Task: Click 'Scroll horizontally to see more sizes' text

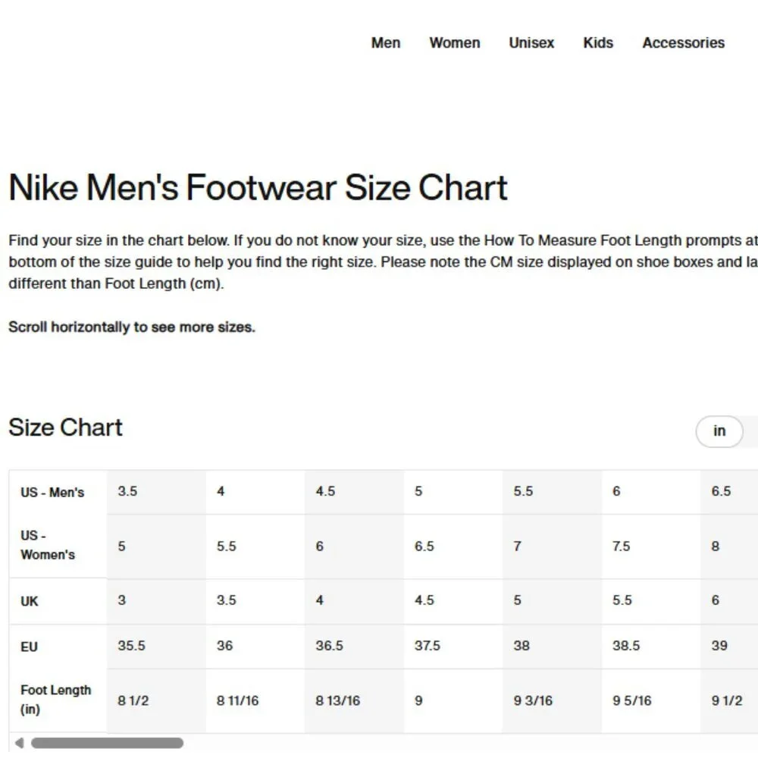Action: point(131,327)
